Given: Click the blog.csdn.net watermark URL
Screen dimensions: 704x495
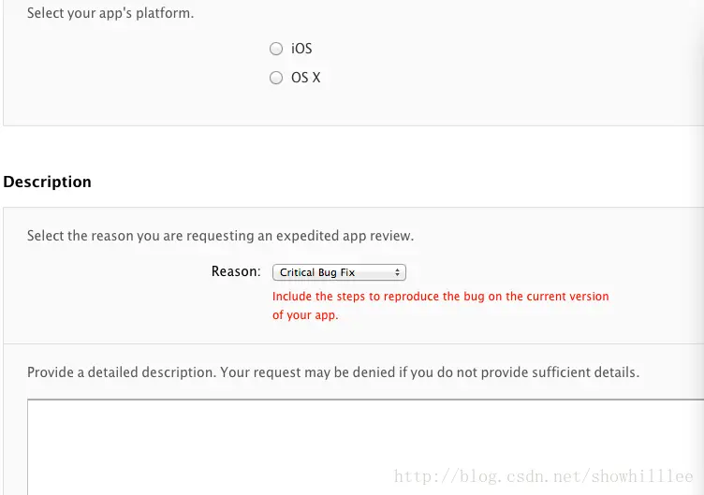Looking at the screenshot, I should pos(544,476).
